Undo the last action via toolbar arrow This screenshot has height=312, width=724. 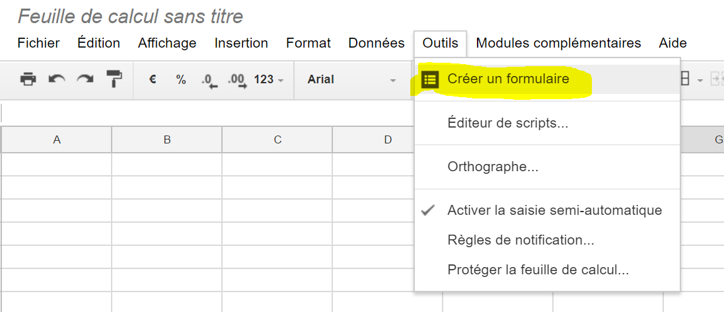[x=57, y=79]
